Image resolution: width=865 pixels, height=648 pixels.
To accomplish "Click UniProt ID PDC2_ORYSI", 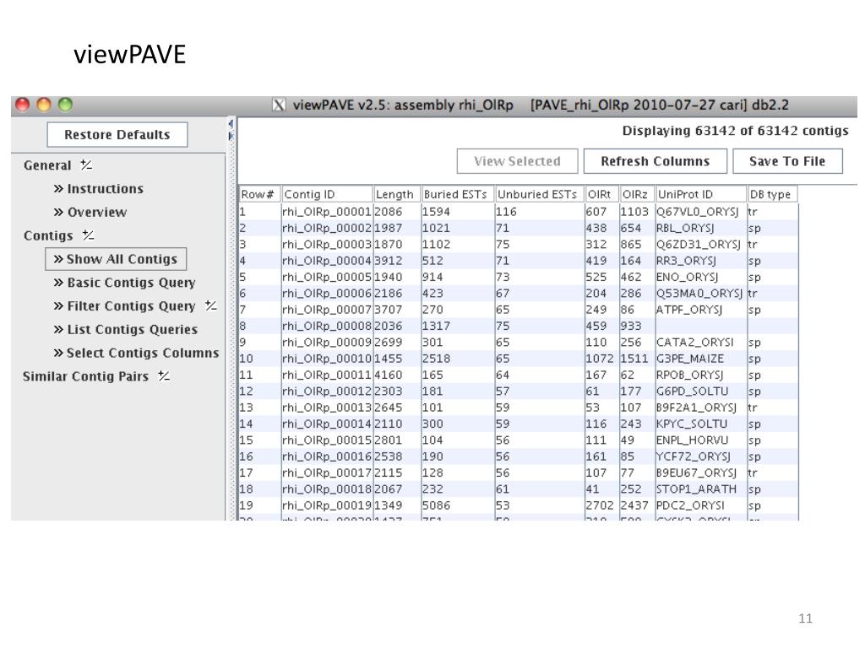I will coord(690,505).
